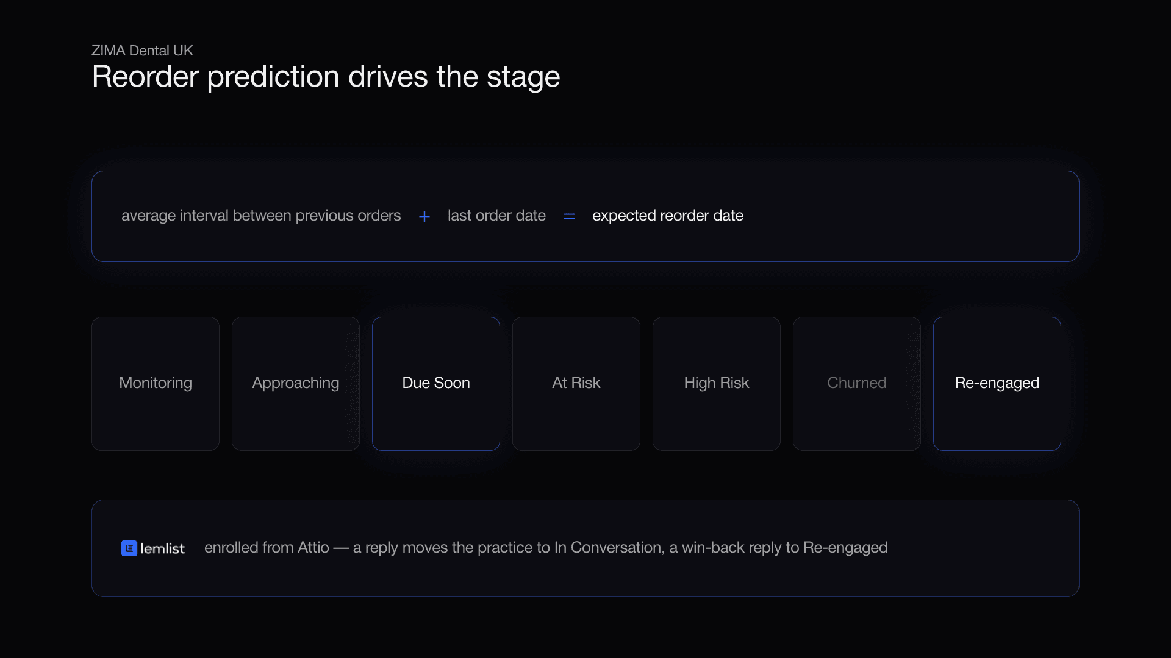Click the 'expected reorder date' result
This screenshot has width=1171, height=658.
click(668, 216)
